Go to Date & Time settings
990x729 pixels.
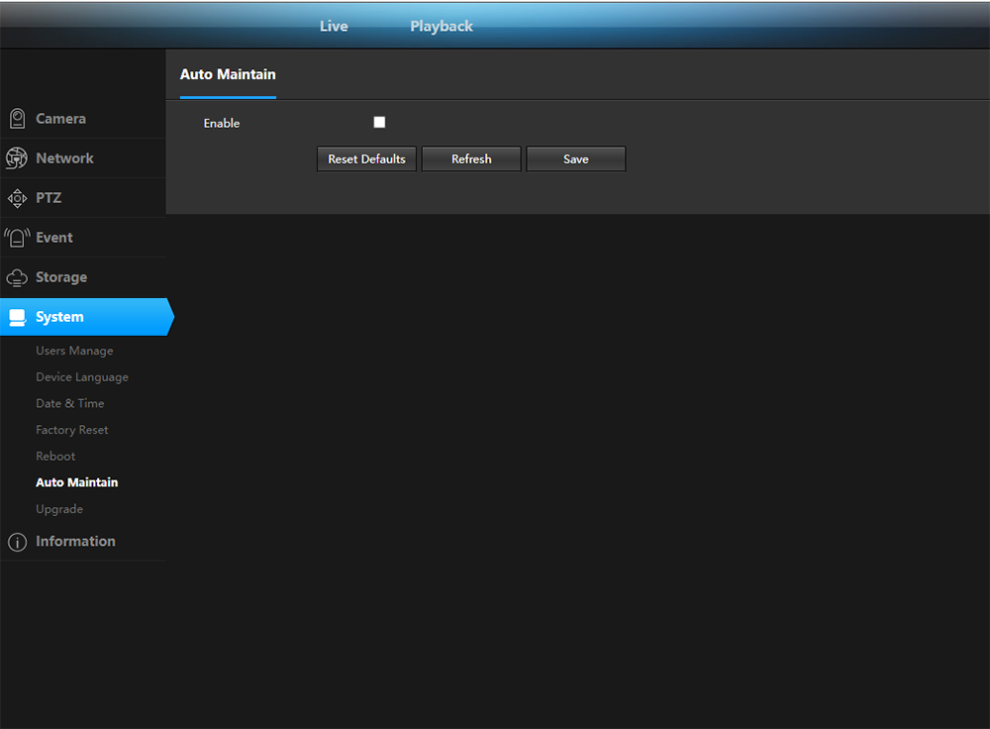tap(69, 403)
